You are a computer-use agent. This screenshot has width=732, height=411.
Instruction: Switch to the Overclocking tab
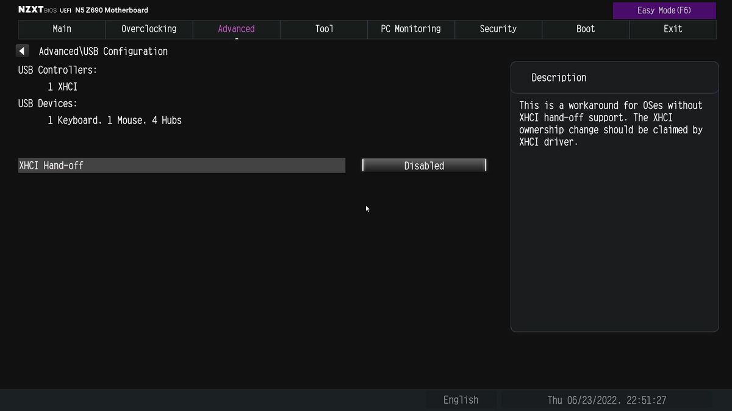pos(149,29)
